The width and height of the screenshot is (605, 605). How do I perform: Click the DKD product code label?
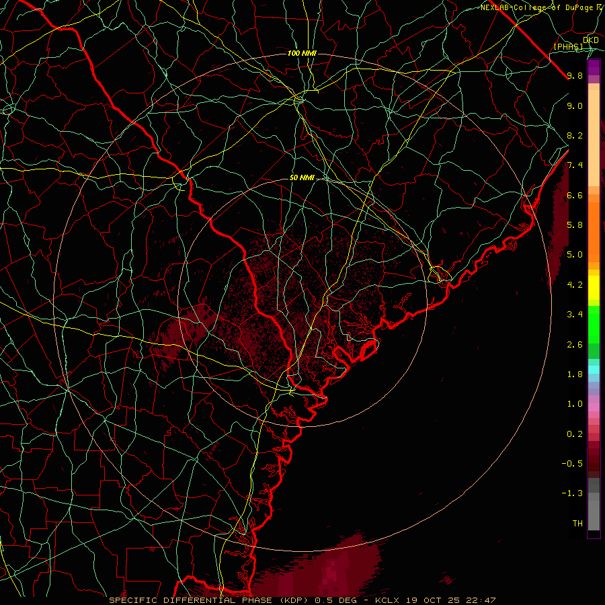[590, 40]
